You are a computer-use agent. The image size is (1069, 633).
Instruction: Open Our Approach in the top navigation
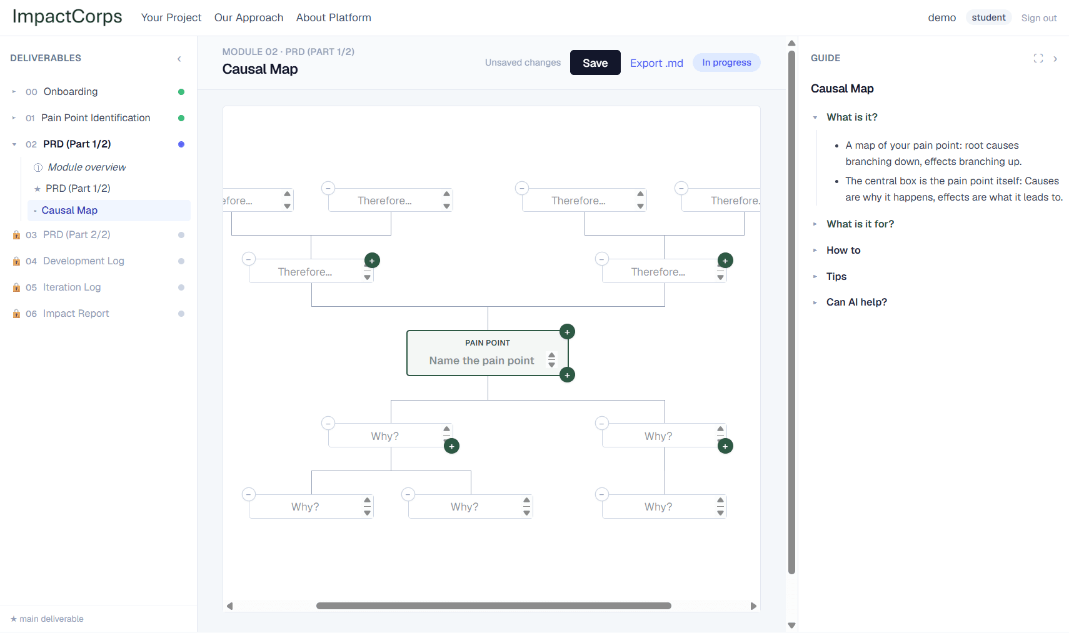click(x=249, y=17)
